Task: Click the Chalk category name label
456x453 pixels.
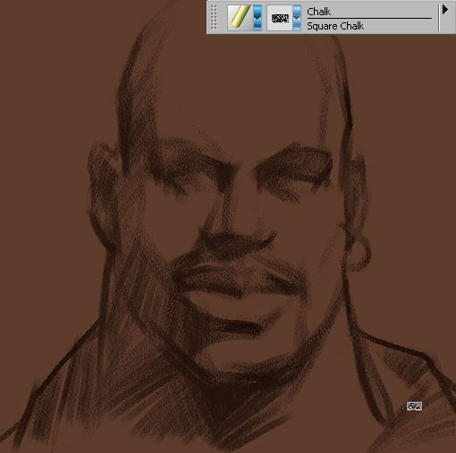Action: pos(318,12)
